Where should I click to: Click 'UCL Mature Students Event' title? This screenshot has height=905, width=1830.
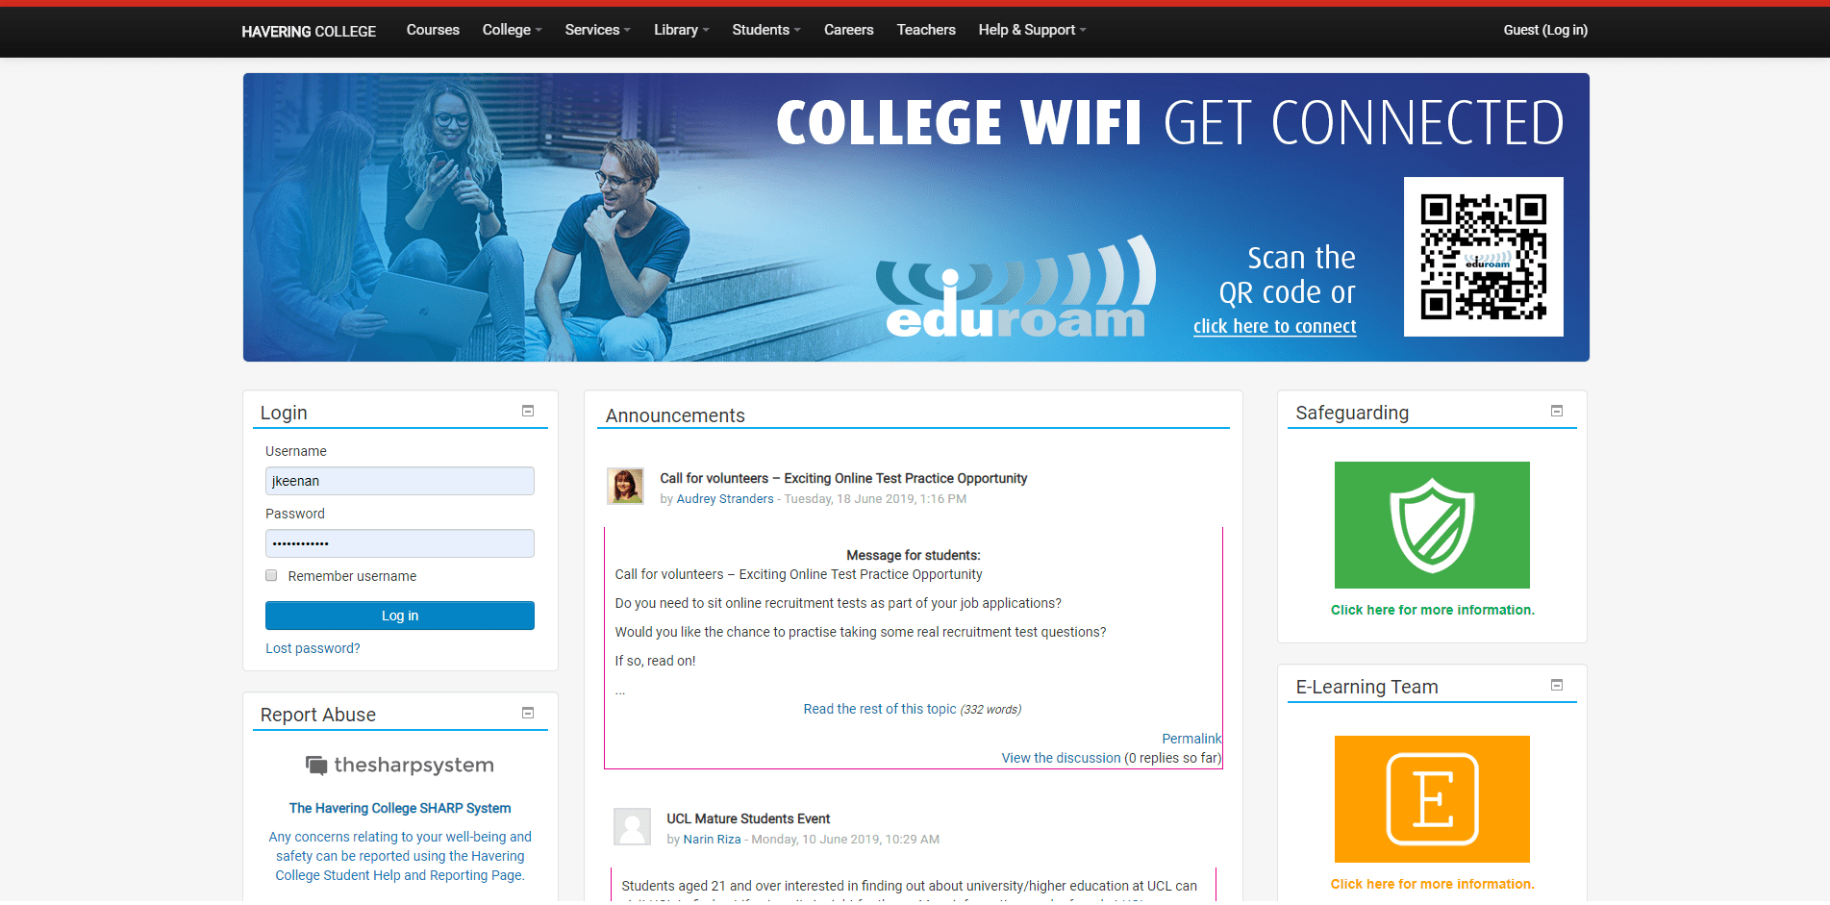(748, 818)
